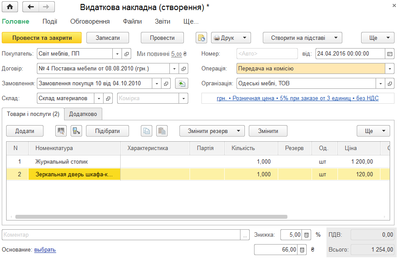Expand the Організація dropdown list
The image size is (398, 259).
[380, 84]
